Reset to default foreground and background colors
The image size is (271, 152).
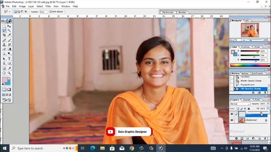(3, 84)
